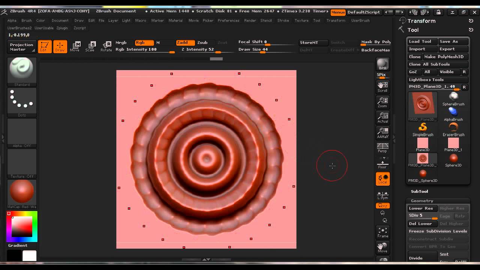Choose the SphereBrush tool

point(453,99)
